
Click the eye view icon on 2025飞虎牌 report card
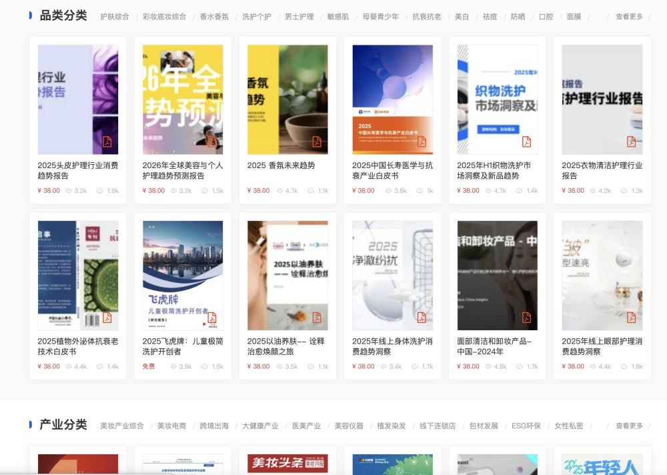click(x=175, y=365)
